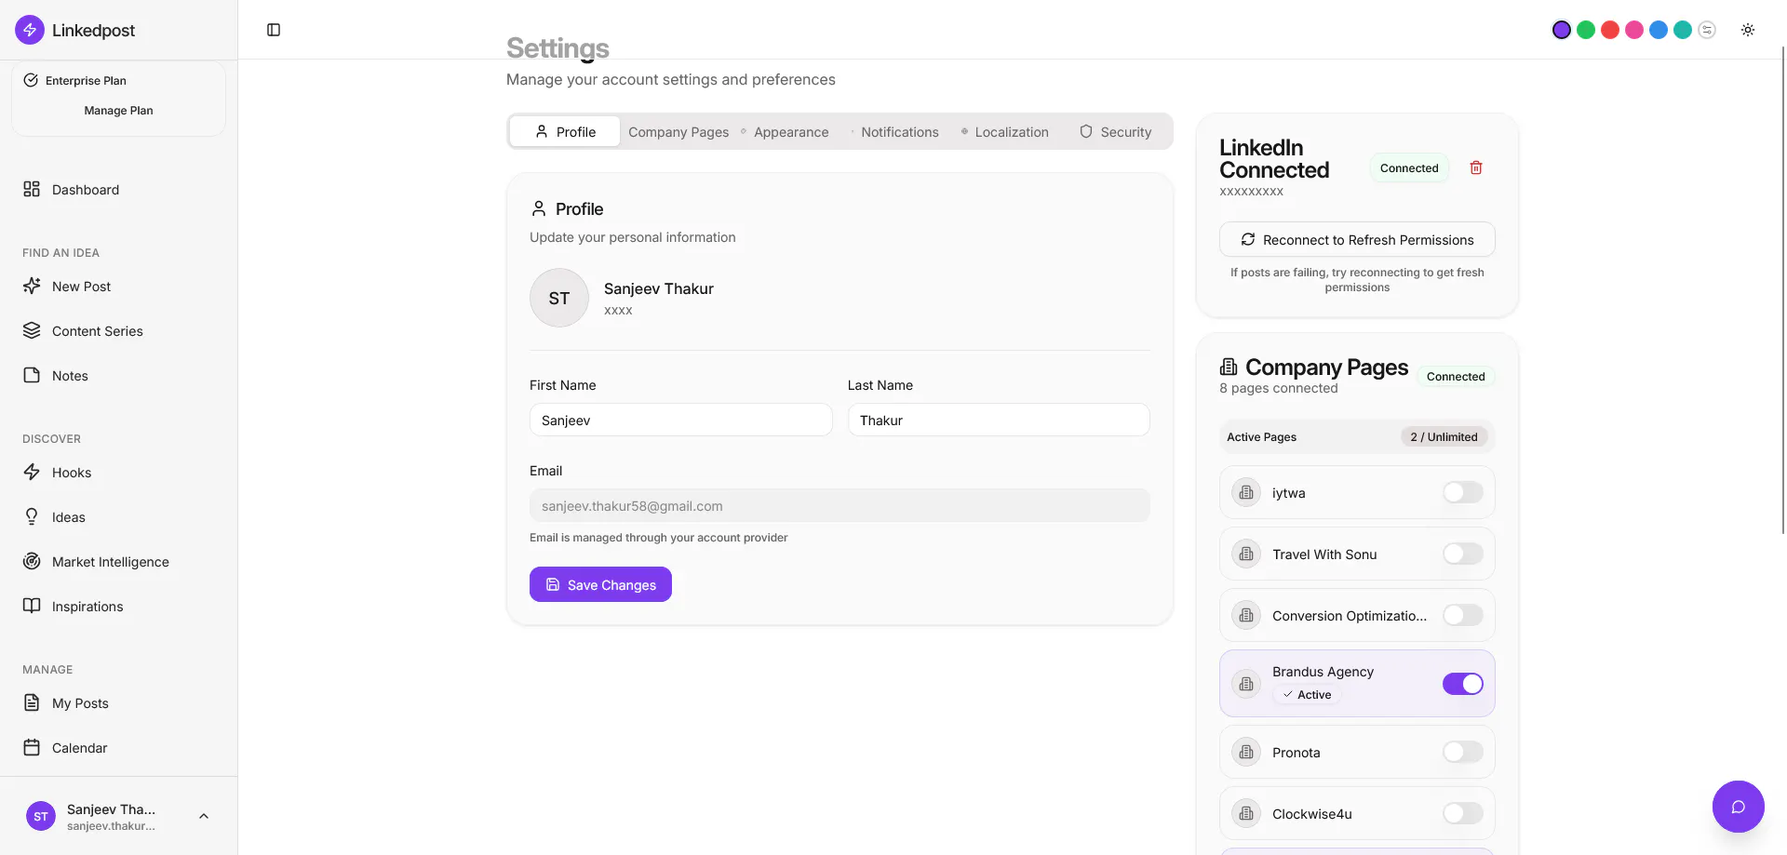This screenshot has height=855, width=1787.
Task: Click the building icon next to iytwa
Action: 1246,492
